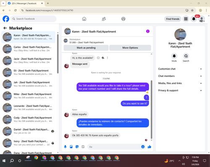Open Leonardo 2bed 1bath conversation
This screenshot has height=167, width=210.
pyautogui.click(x=28, y=108)
